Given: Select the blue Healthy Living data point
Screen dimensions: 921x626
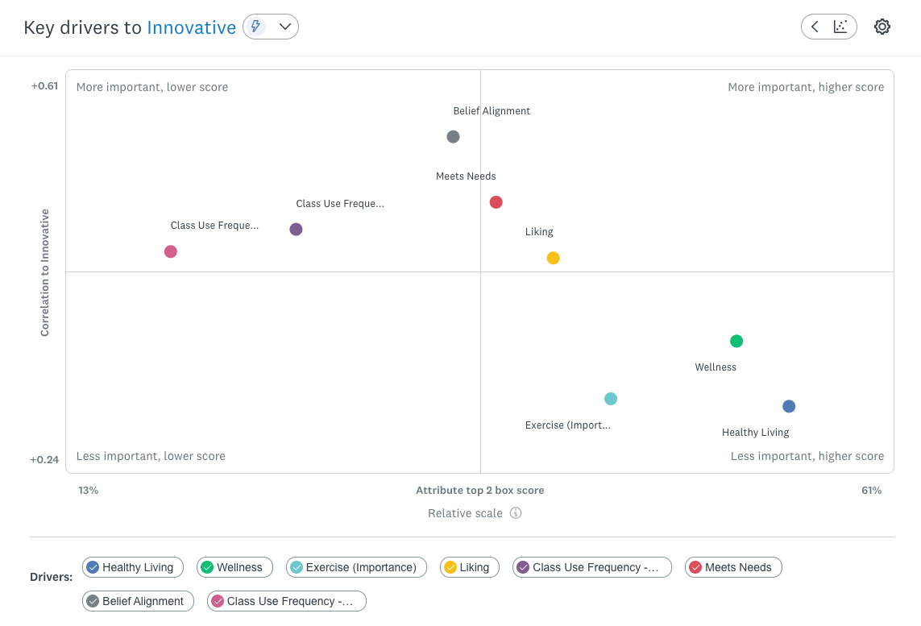Looking at the screenshot, I should 788,405.
